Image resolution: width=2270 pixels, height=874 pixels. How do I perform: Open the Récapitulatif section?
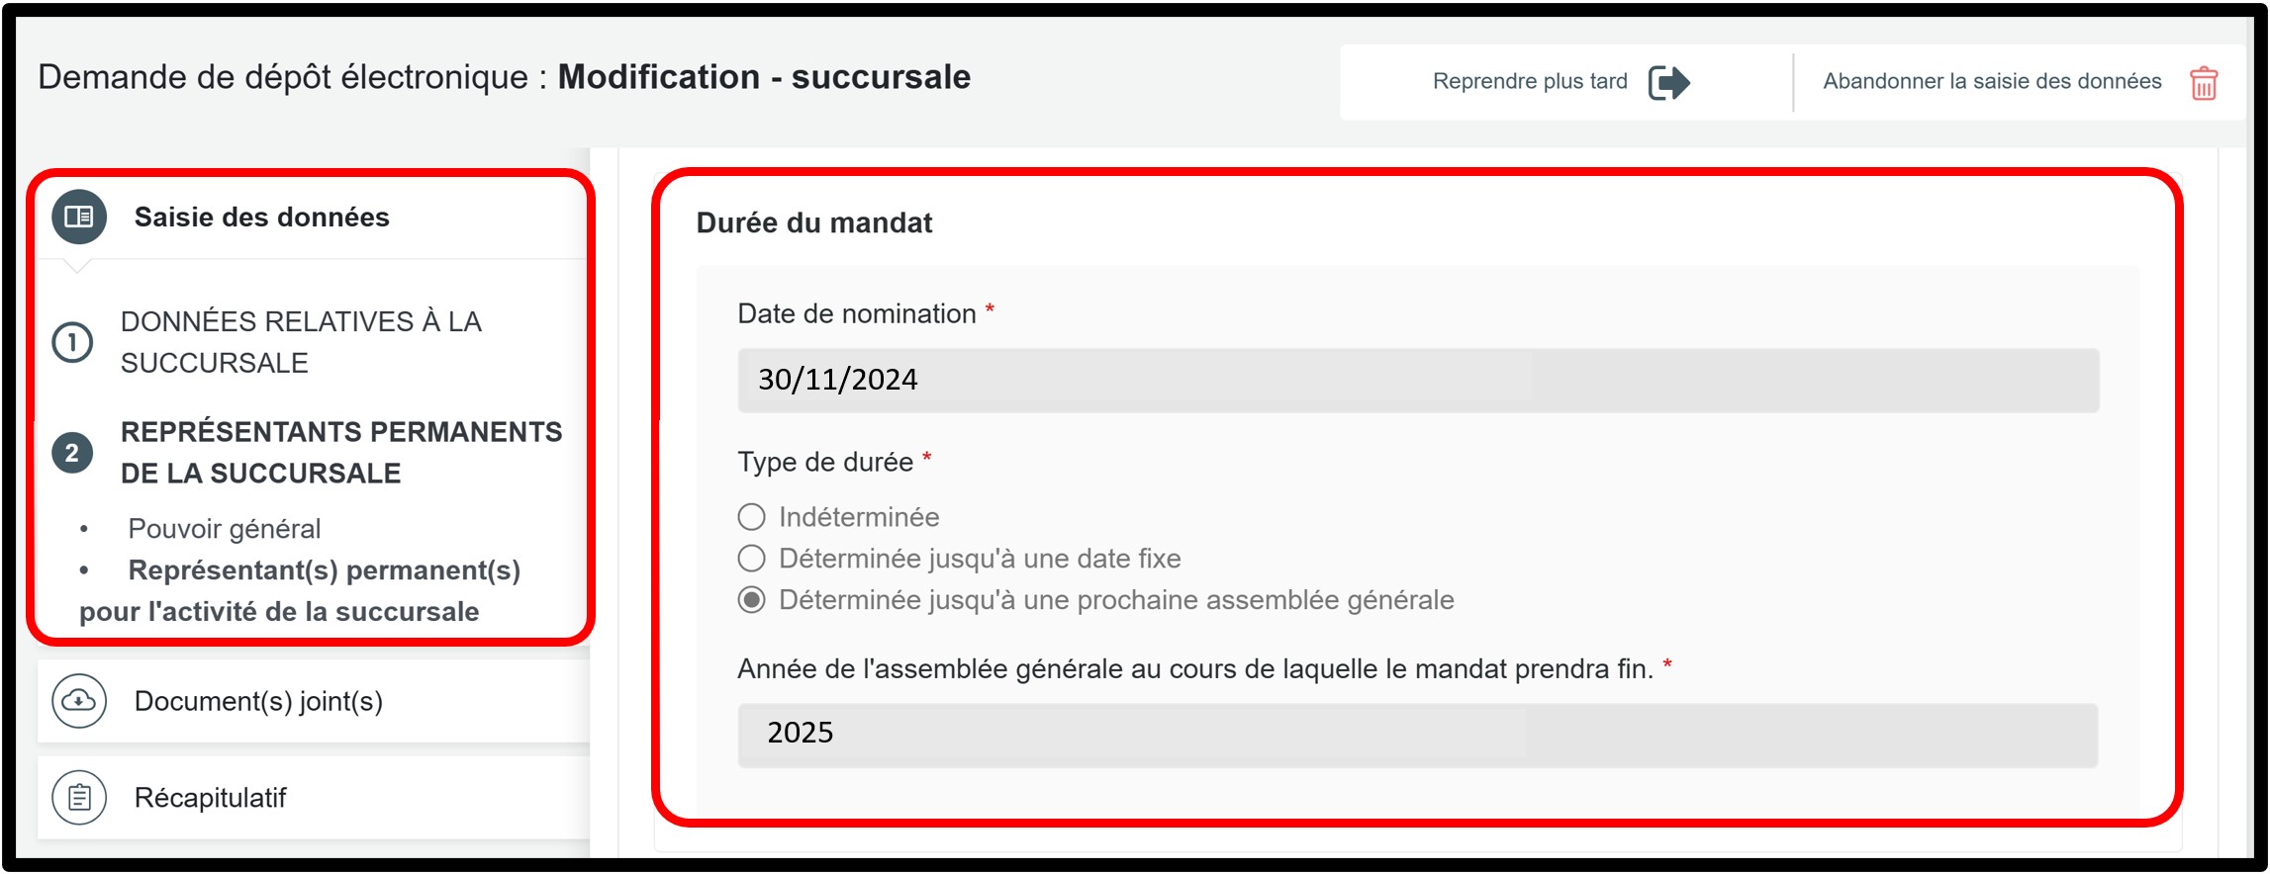point(210,797)
